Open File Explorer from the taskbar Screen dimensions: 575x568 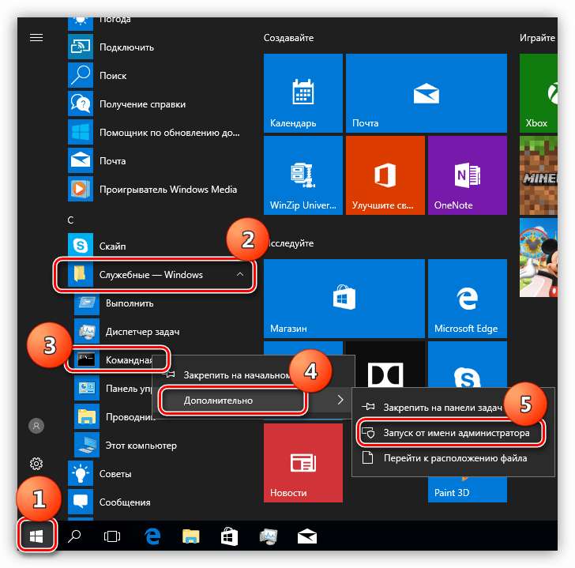tap(190, 536)
